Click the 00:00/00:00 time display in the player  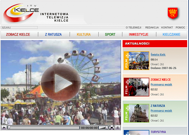[x=89, y=128]
